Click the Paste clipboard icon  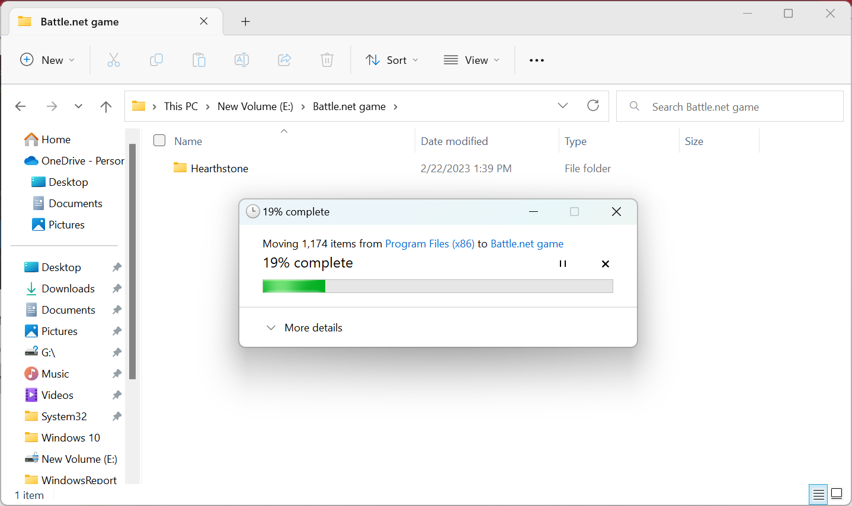click(199, 60)
